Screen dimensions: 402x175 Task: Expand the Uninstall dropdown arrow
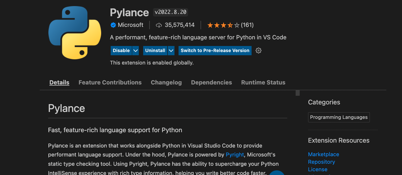coord(171,51)
